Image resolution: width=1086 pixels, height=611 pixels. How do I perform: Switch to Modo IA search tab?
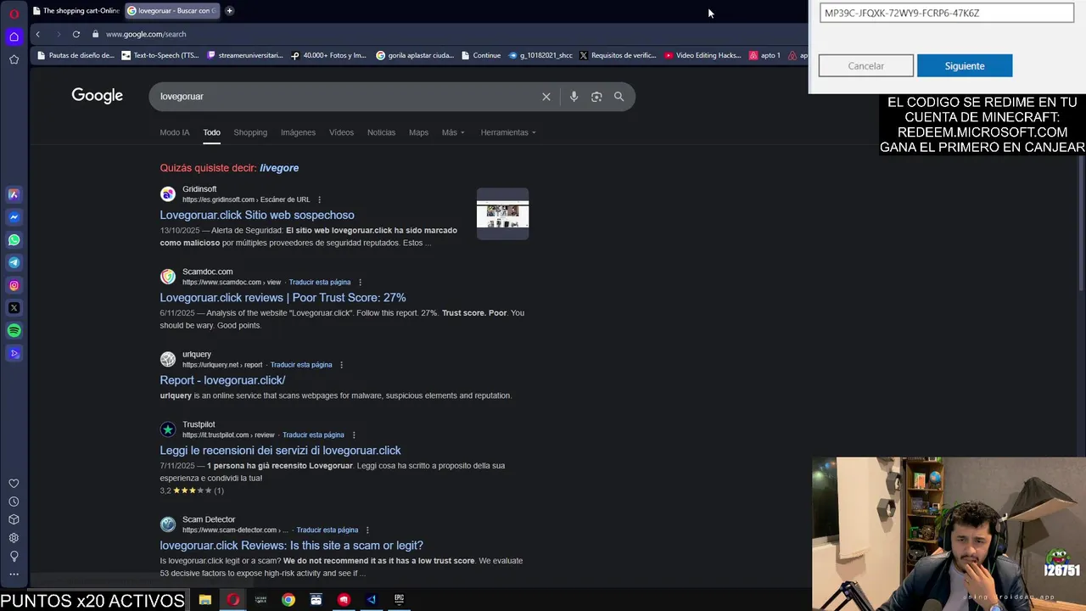(175, 132)
